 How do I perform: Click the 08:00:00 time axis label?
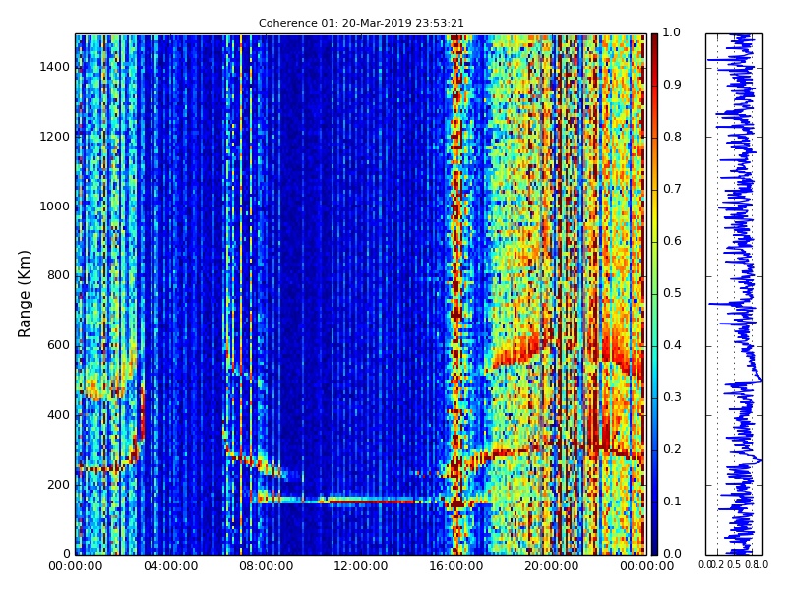(x=266, y=566)
